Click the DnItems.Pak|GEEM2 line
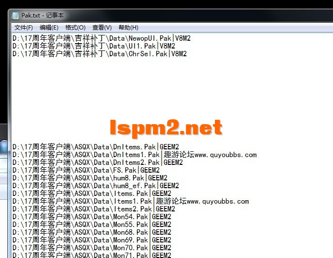 coord(95,147)
